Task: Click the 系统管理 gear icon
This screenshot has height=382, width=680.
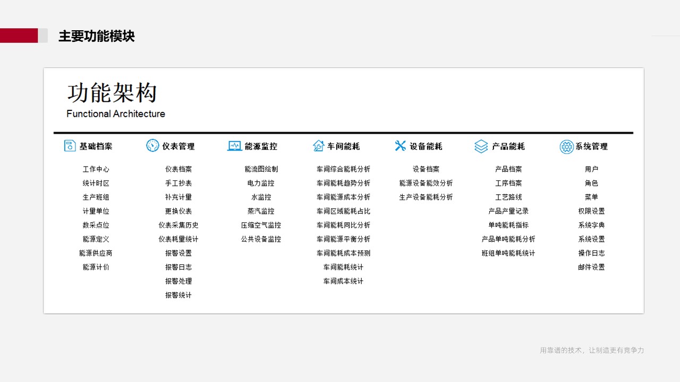Action: [x=567, y=147]
